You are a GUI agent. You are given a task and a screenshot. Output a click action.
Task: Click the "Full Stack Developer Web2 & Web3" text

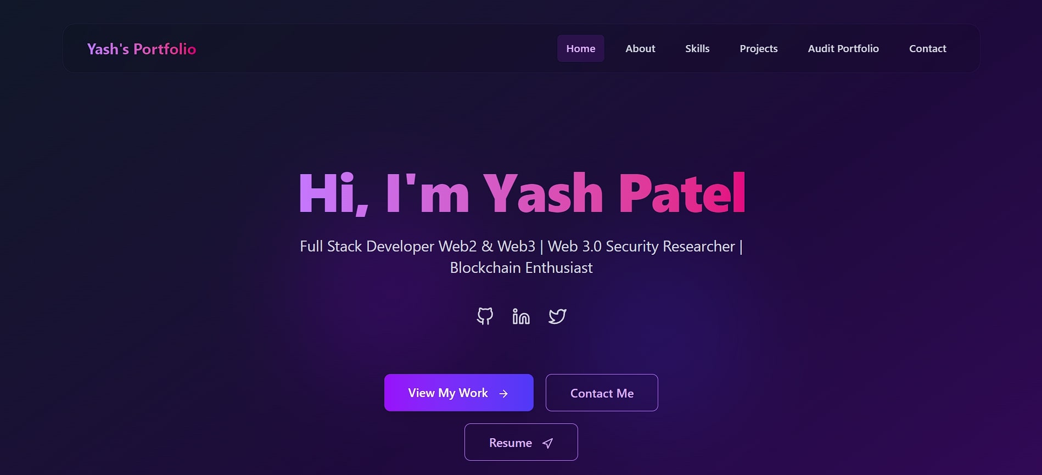(x=417, y=246)
